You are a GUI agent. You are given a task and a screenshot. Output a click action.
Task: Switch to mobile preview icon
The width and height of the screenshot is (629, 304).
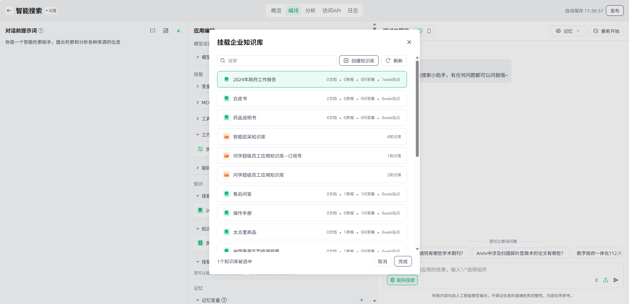[429, 31]
